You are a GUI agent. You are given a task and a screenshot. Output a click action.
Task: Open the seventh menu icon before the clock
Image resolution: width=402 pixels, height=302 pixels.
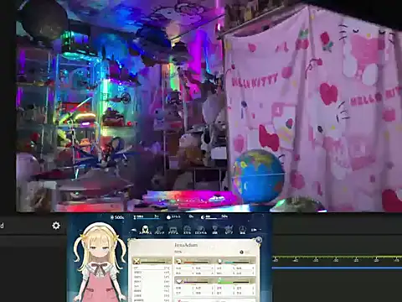(x=229, y=230)
